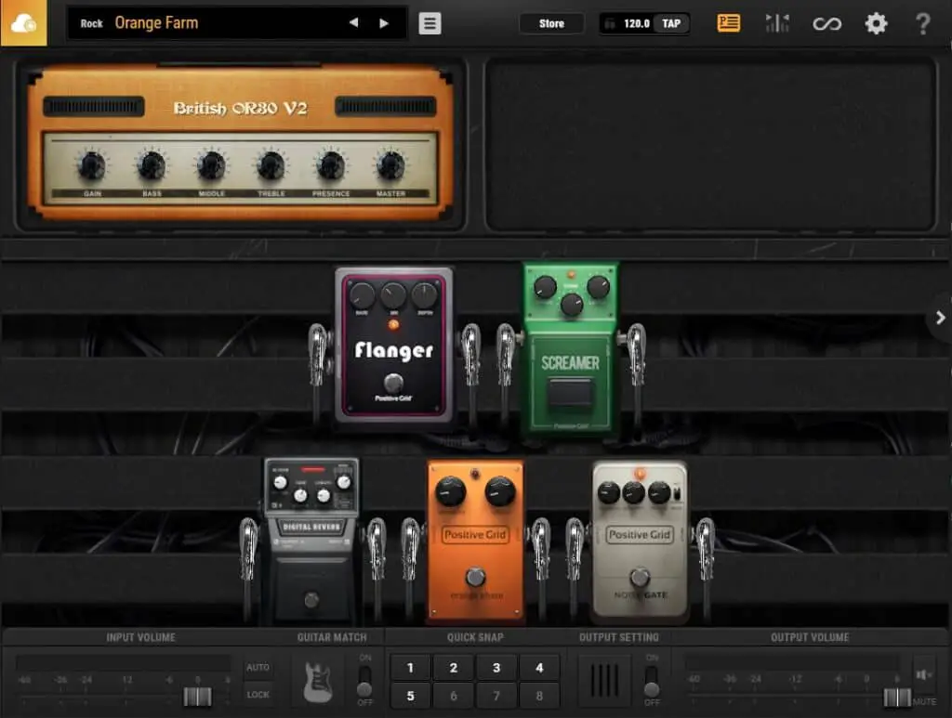Screen dimensions: 952x718
Task: Toggle the orange phaser pedal footswitch
Action: pyautogui.click(x=475, y=577)
